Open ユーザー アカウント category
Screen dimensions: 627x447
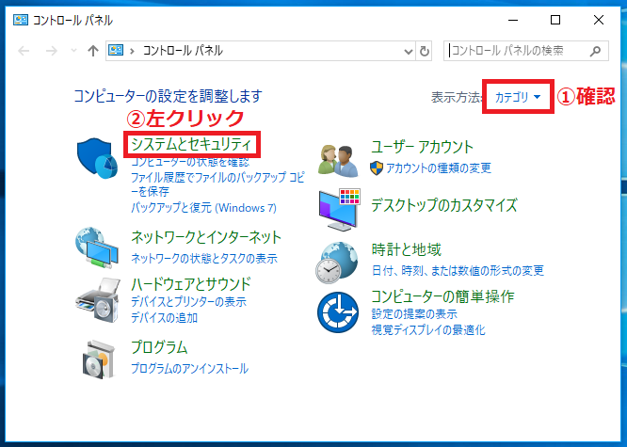click(x=423, y=147)
